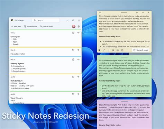164x129 pixels.
Task: Toggle strikethrough formatting in yellow note
Action: [113, 50]
